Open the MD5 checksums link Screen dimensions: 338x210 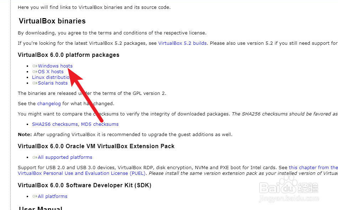[x=100, y=124]
